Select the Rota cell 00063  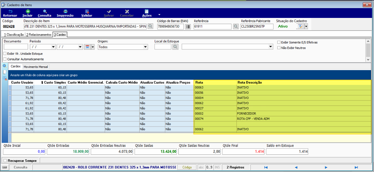click(x=215, y=87)
